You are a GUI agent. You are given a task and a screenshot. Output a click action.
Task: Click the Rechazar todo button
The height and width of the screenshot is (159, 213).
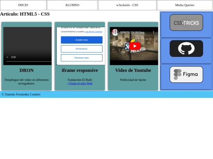[82, 58]
